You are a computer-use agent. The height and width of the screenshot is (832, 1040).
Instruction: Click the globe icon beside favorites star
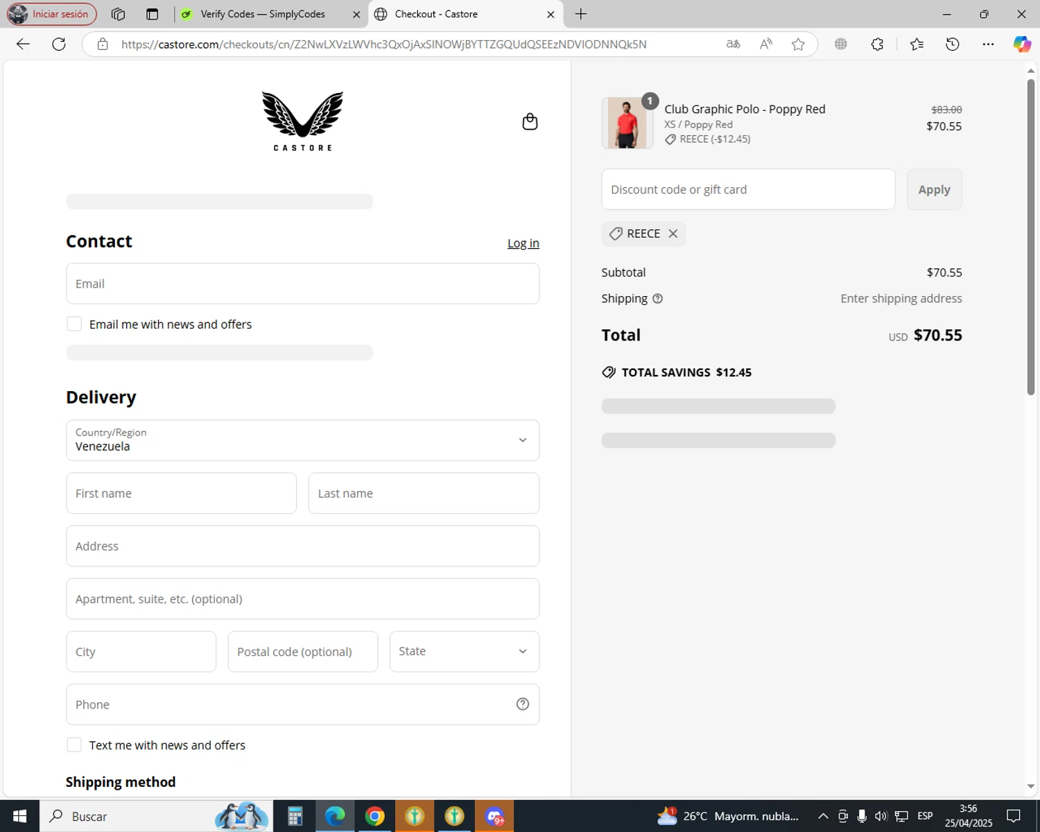click(841, 44)
